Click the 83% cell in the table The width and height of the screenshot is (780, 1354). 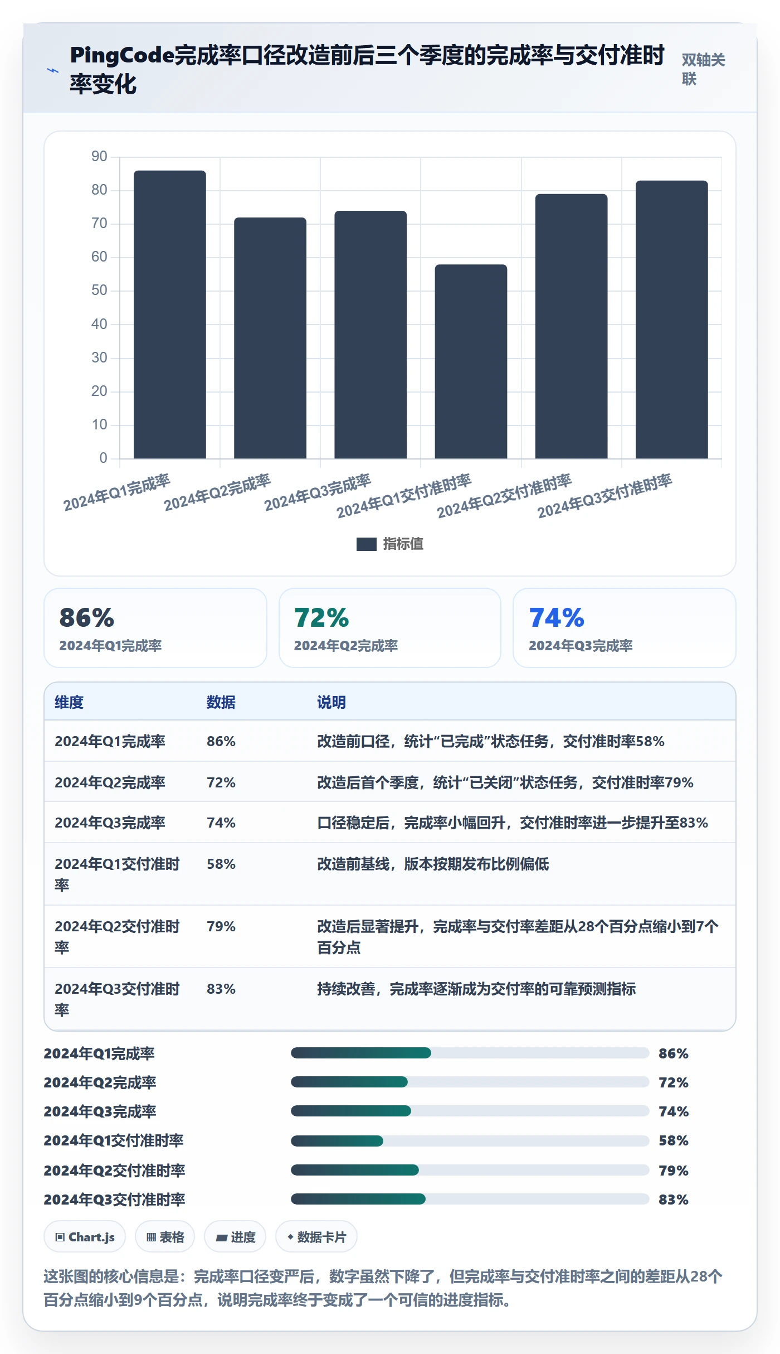221,989
